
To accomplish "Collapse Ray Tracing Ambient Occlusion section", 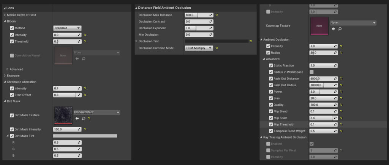I will 261,138.
